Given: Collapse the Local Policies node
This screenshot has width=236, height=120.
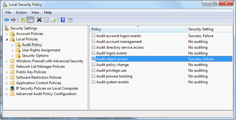Looking at the screenshot, I should [7, 40].
